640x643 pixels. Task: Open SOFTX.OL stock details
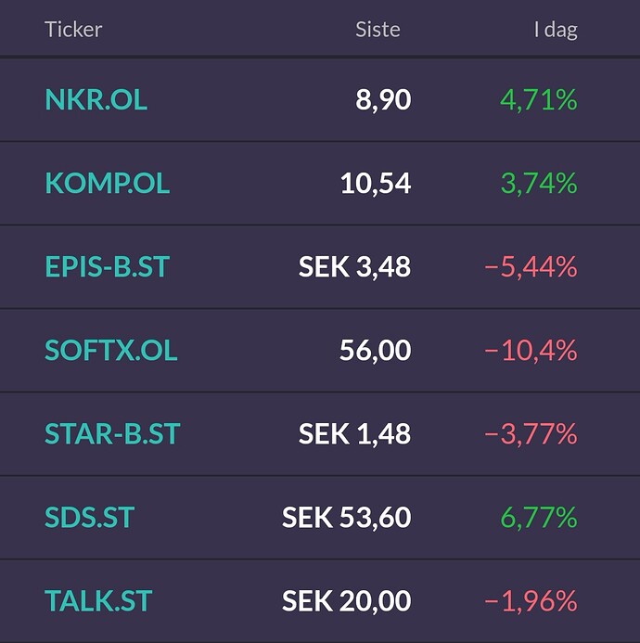click(x=110, y=350)
